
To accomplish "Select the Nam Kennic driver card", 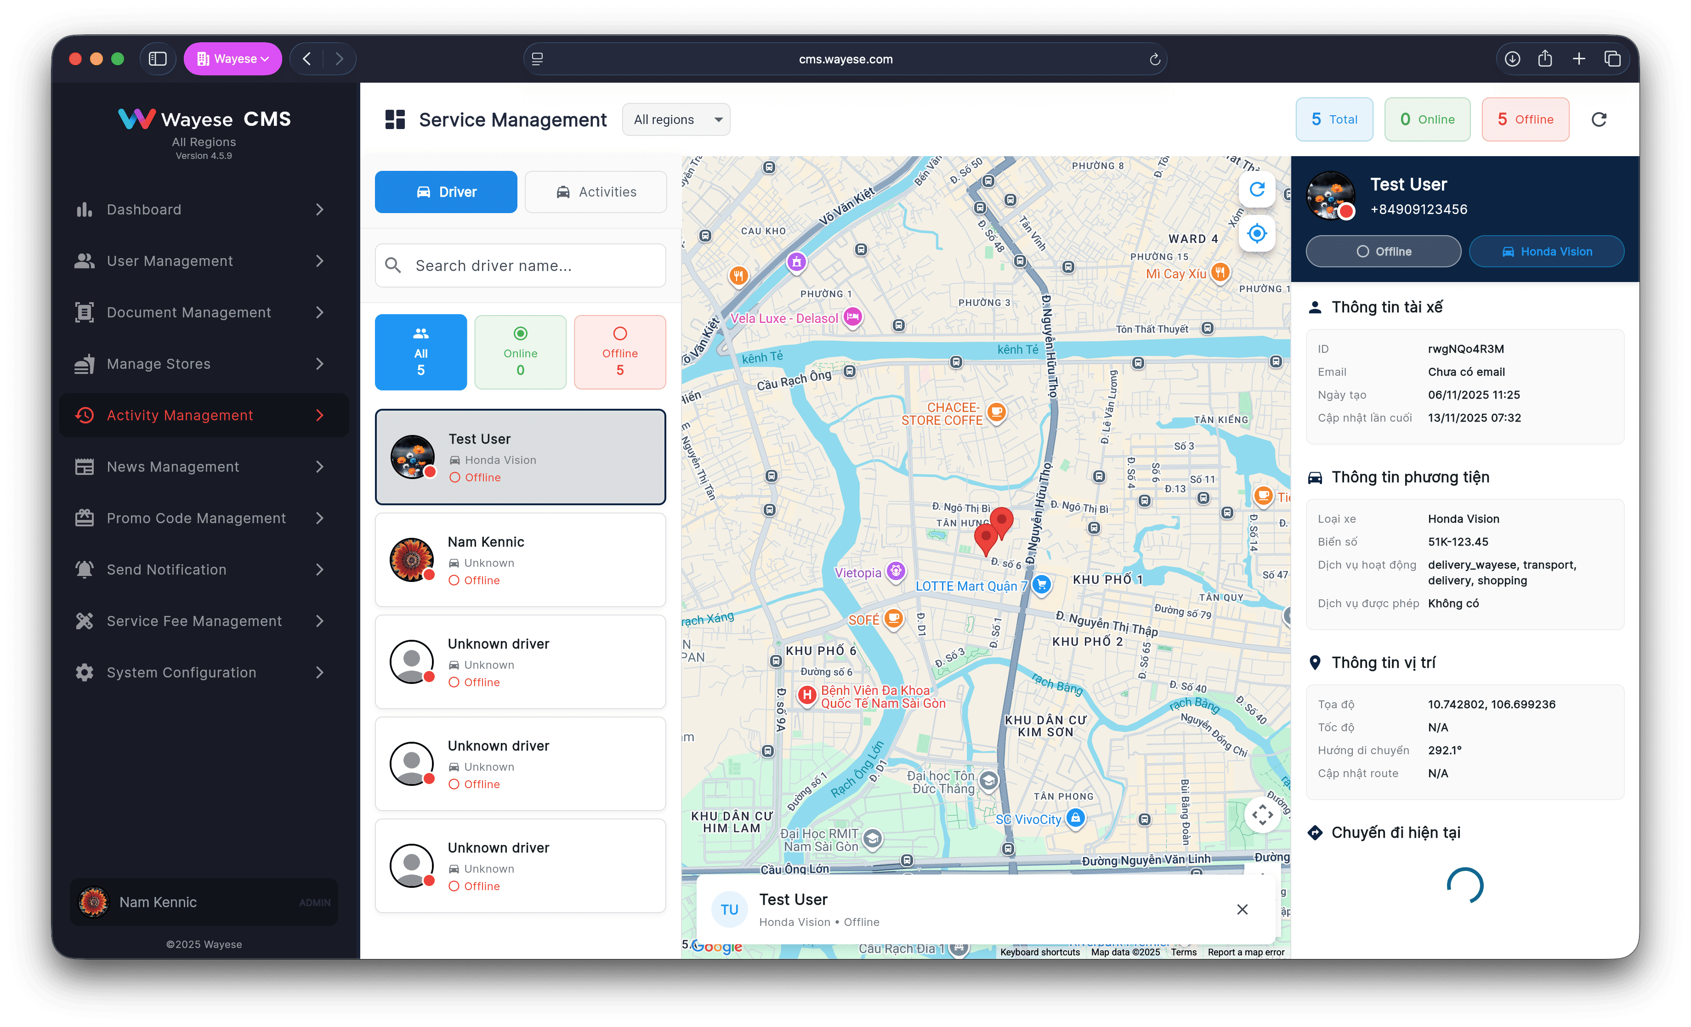I will (x=520, y=560).
